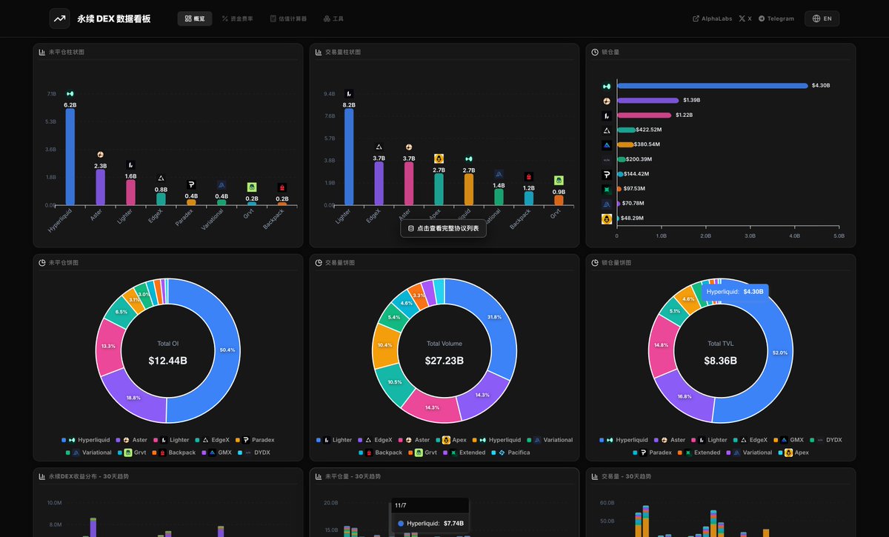Screen dimensions: 889x537
Task: Click the 估值计算器 calculator icon in navigation
Action: tap(275, 19)
